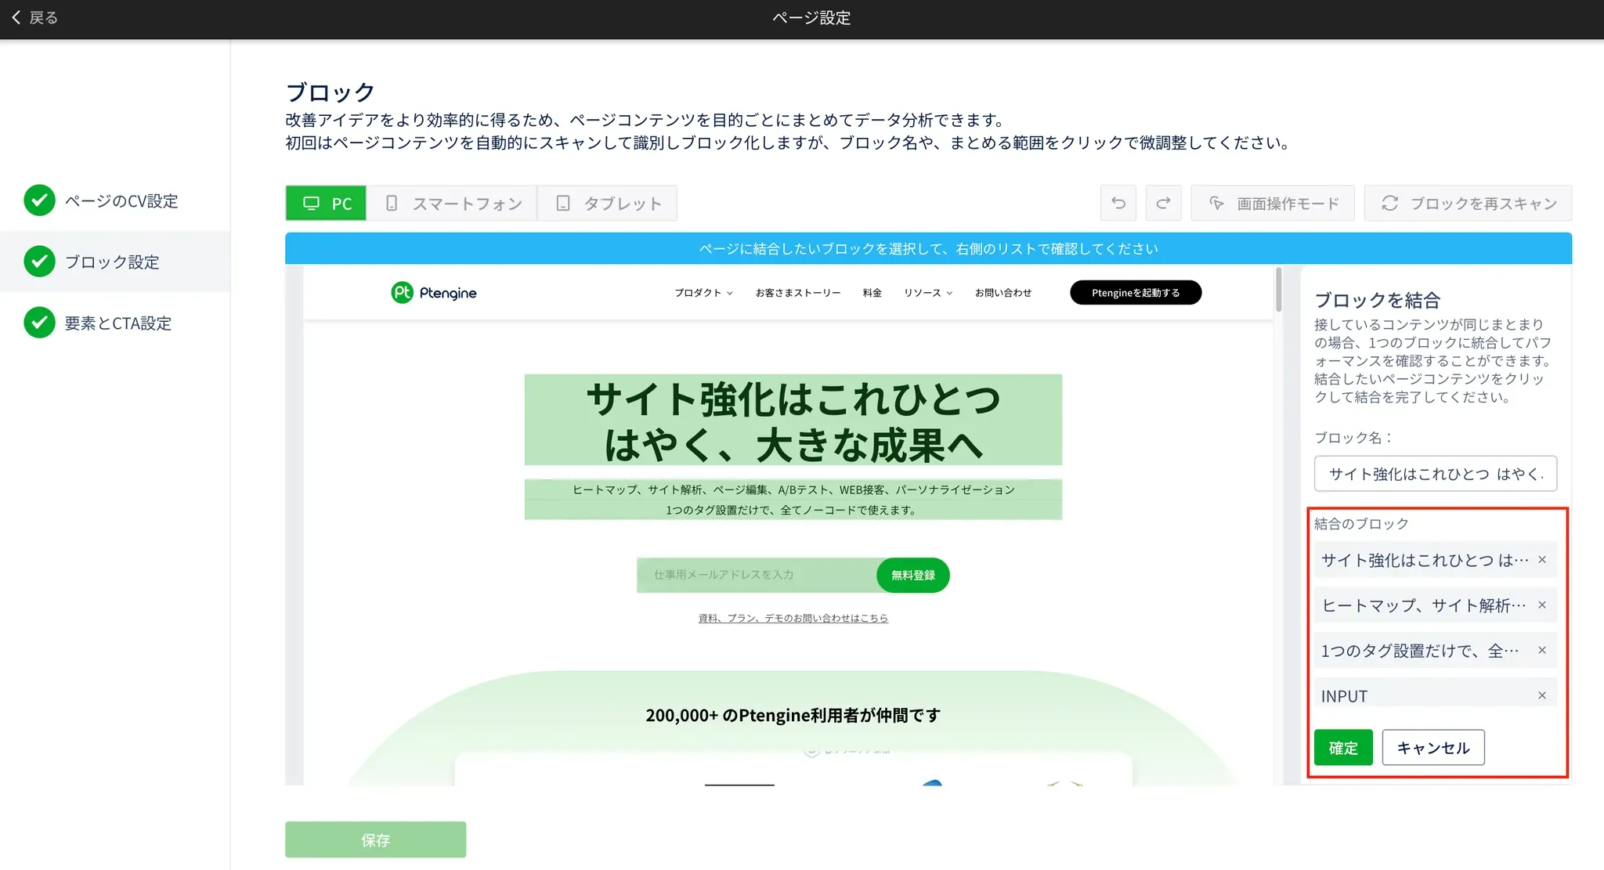Image resolution: width=1604 pixels, height=870 pixels.
Task: Remove the 1つのタグ設置だけで merged block
Action: (x=1541, y=650)
